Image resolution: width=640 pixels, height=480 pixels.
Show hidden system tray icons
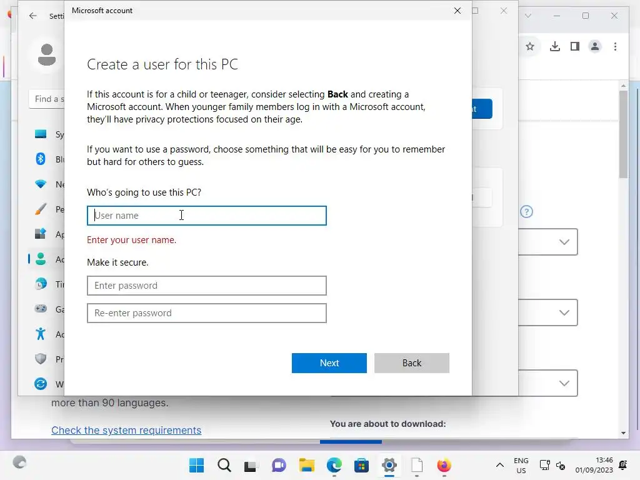(x=499, y=465)
